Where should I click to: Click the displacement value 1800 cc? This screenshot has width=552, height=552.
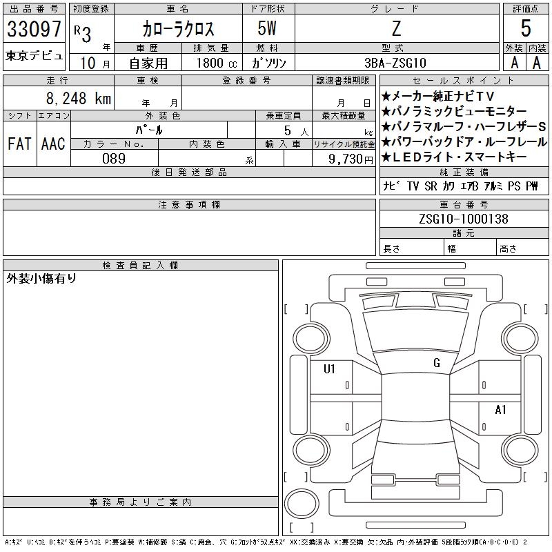pyautogui.click(x=217, y=63)
